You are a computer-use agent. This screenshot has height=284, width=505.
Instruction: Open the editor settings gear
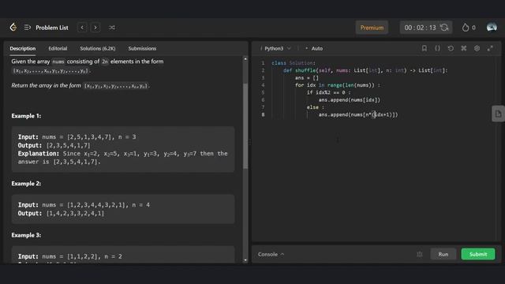click(x=477, y=48)
